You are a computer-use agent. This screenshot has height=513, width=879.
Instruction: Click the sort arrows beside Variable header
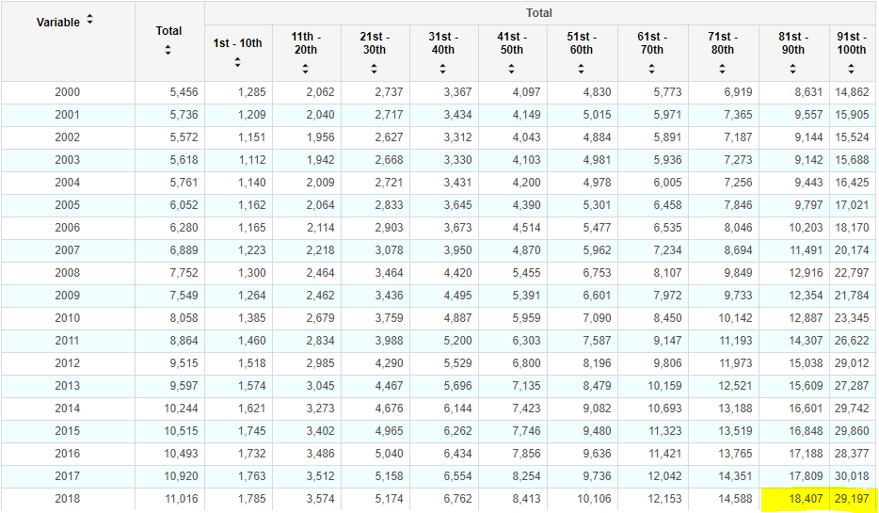[x=89, y=20]
